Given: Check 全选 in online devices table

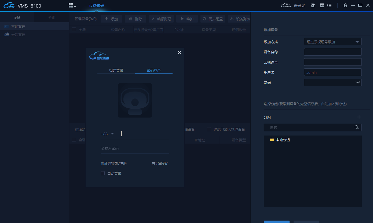Looking at the screenshot, I should [x=74, y=140].
